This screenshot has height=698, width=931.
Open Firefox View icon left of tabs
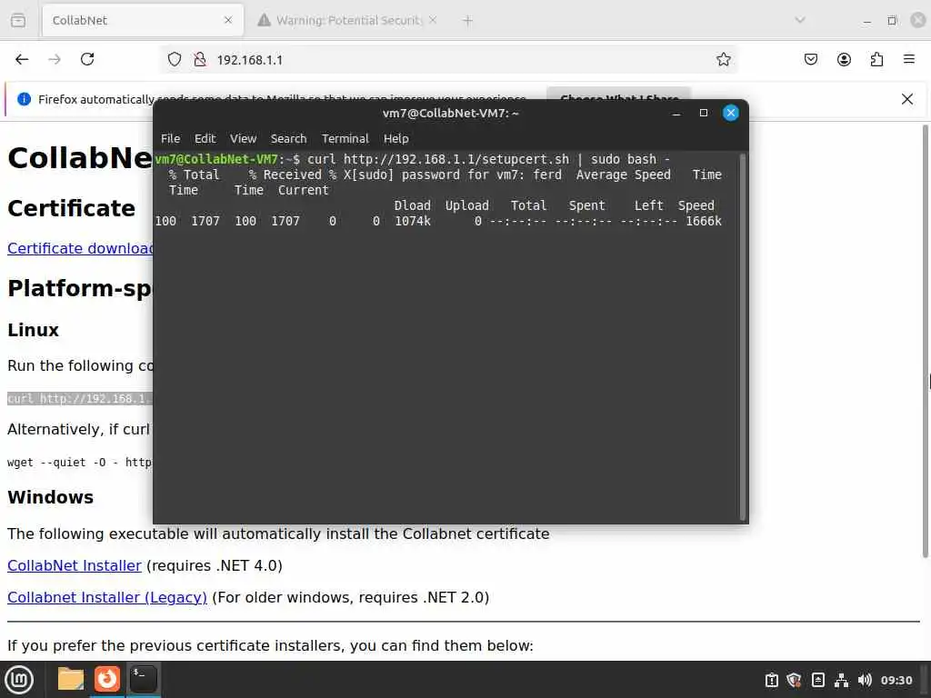point(18,20)
